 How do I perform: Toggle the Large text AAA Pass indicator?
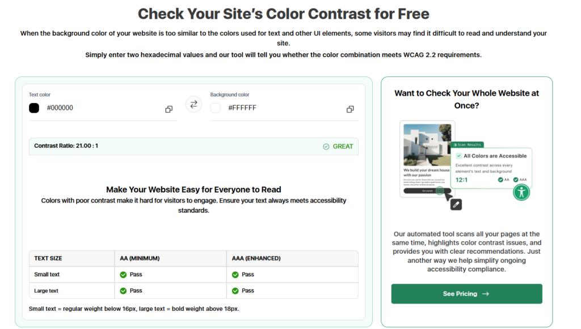point(234,290)
